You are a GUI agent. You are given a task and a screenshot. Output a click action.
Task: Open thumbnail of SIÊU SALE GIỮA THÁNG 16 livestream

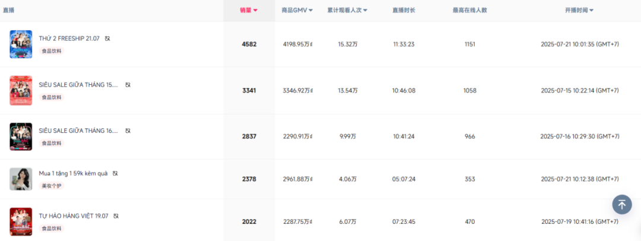pyautogui.click(x=21, y=137)
